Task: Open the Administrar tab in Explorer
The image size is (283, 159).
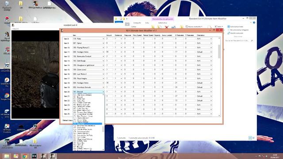Action: pyautogui.click(x=162, y=23)
